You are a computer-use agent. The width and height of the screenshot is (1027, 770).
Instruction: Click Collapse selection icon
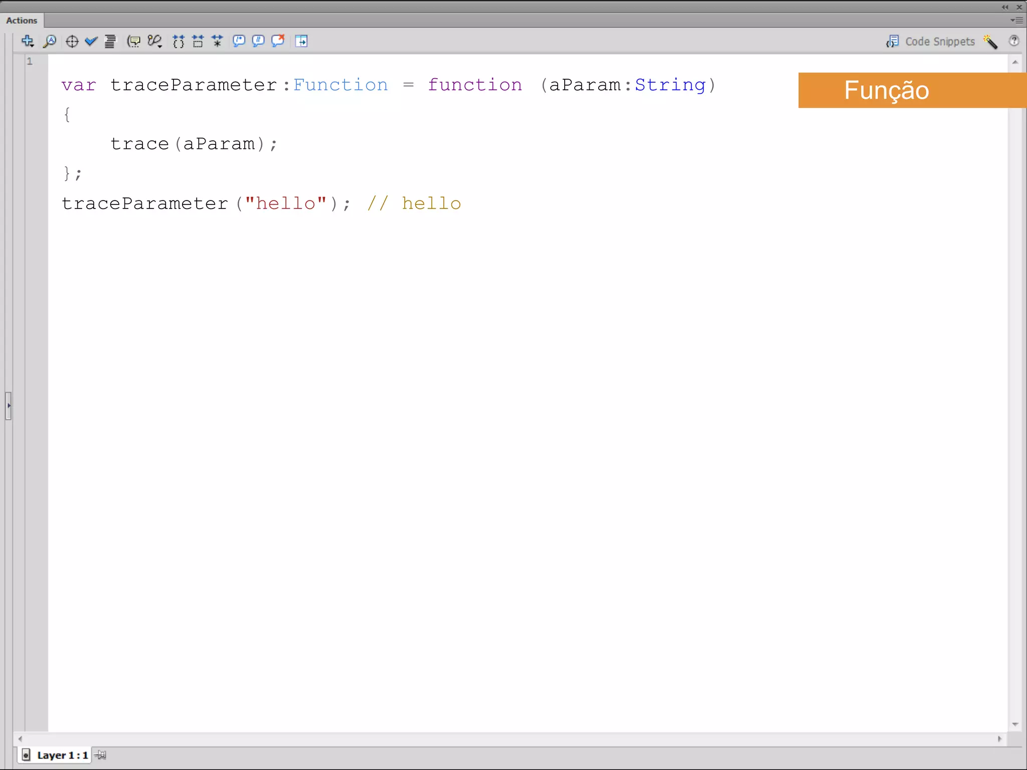[x=198, y=41]
